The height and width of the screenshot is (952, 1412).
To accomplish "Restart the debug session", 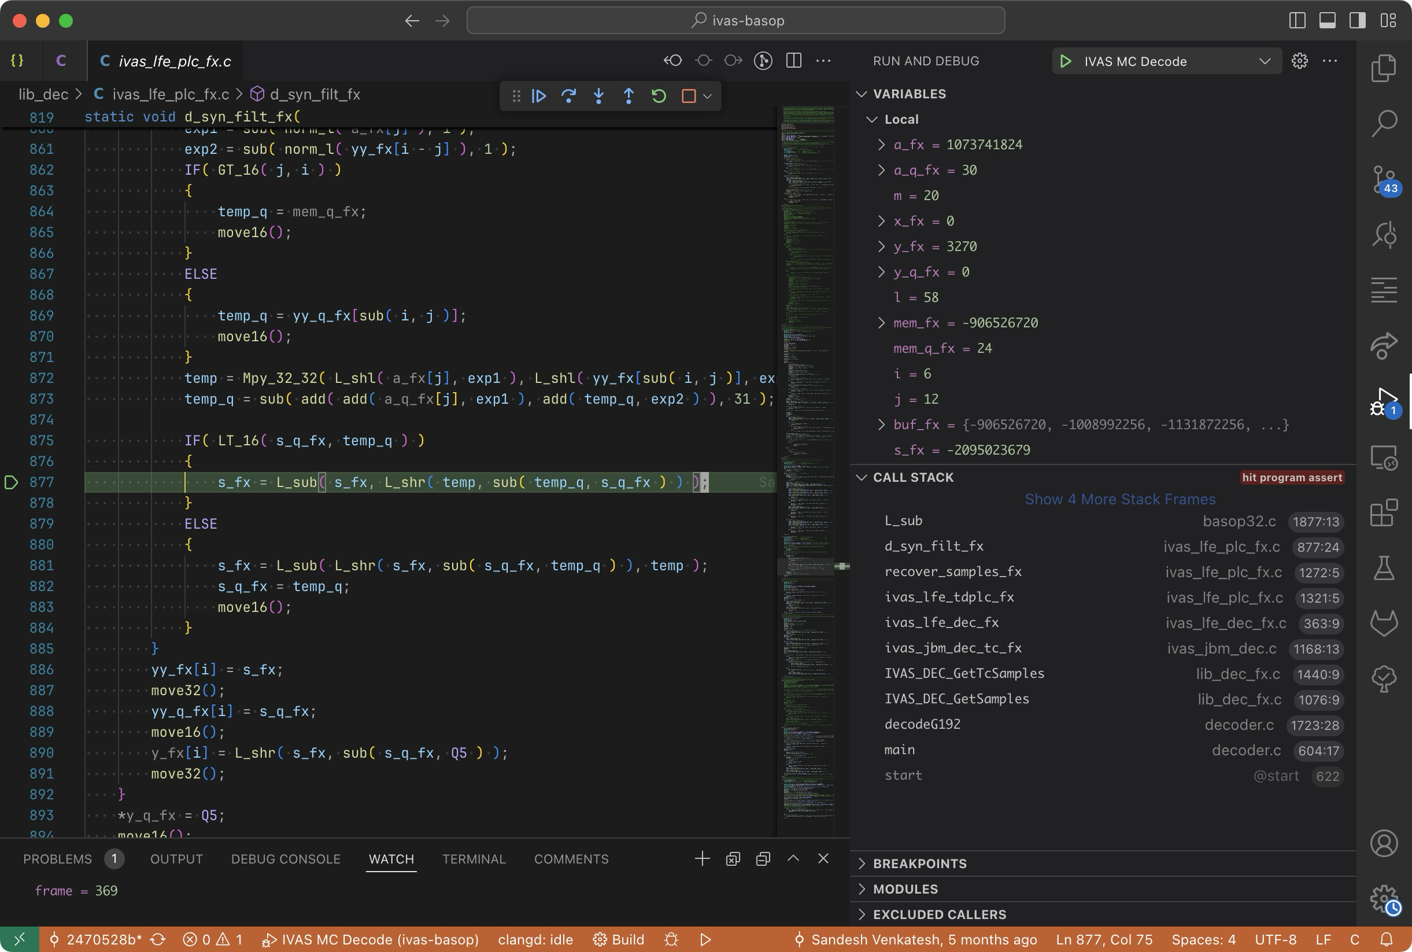I will [x=659, y=96].
